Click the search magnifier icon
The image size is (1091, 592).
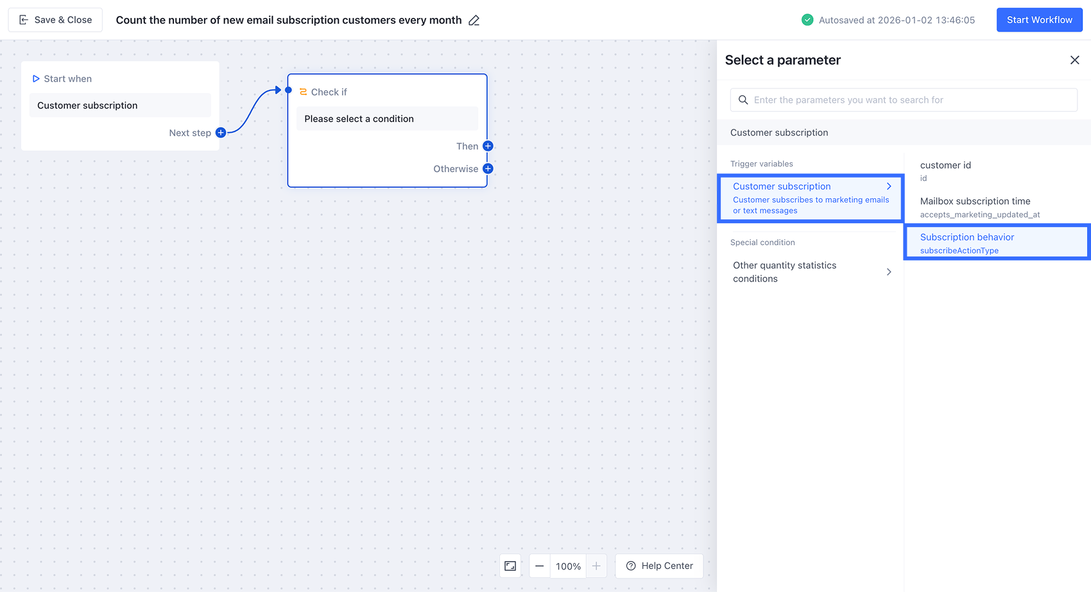743,100
